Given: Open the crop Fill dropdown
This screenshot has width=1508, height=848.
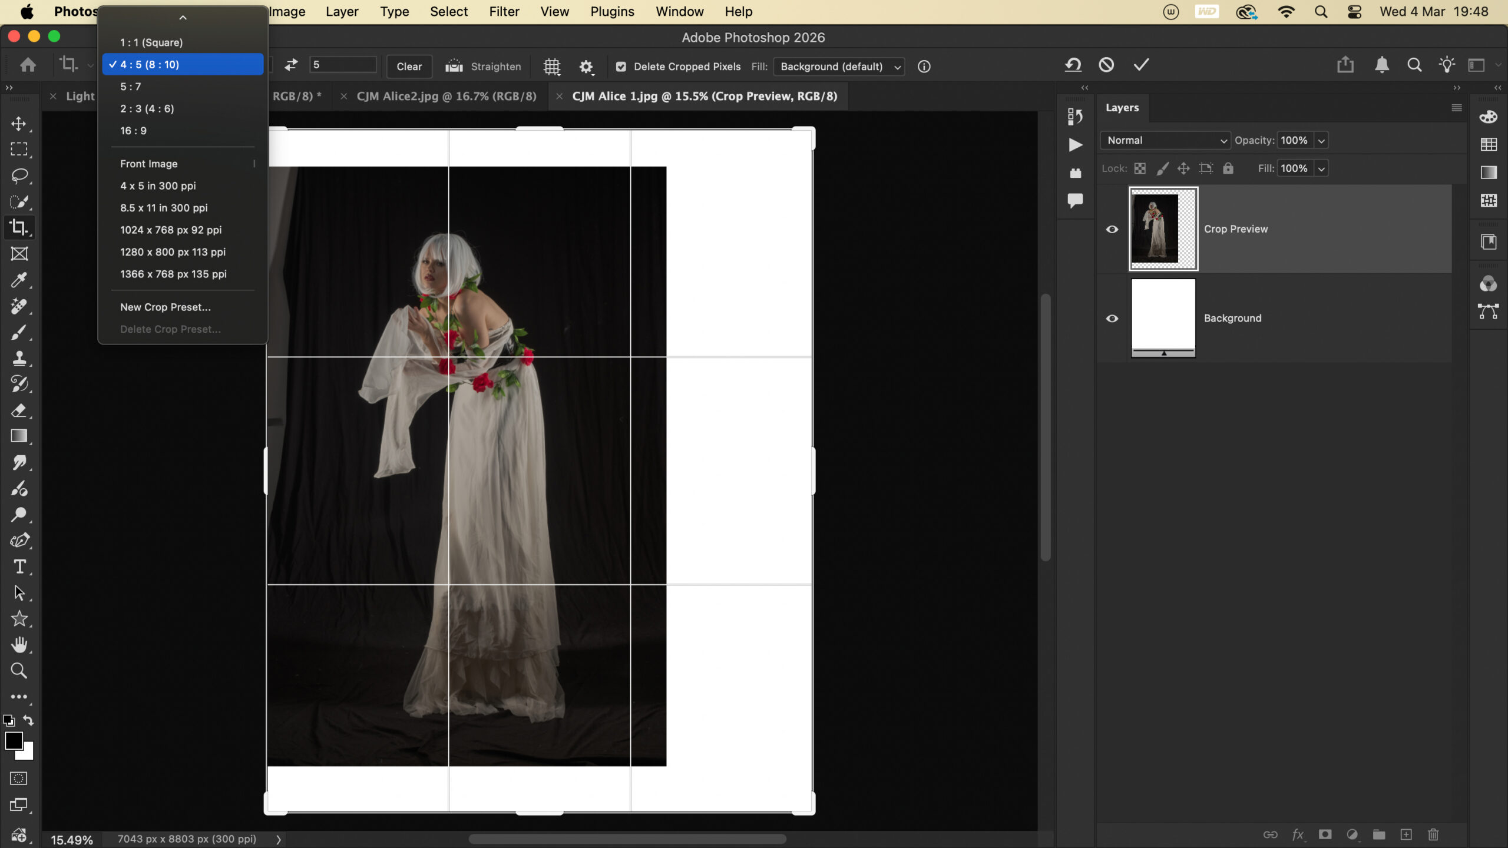Looking at the screenshot, I should 838,67.
